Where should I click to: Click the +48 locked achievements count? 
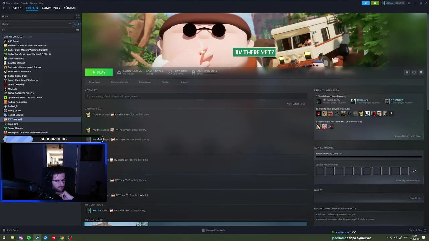pos(414,171)
